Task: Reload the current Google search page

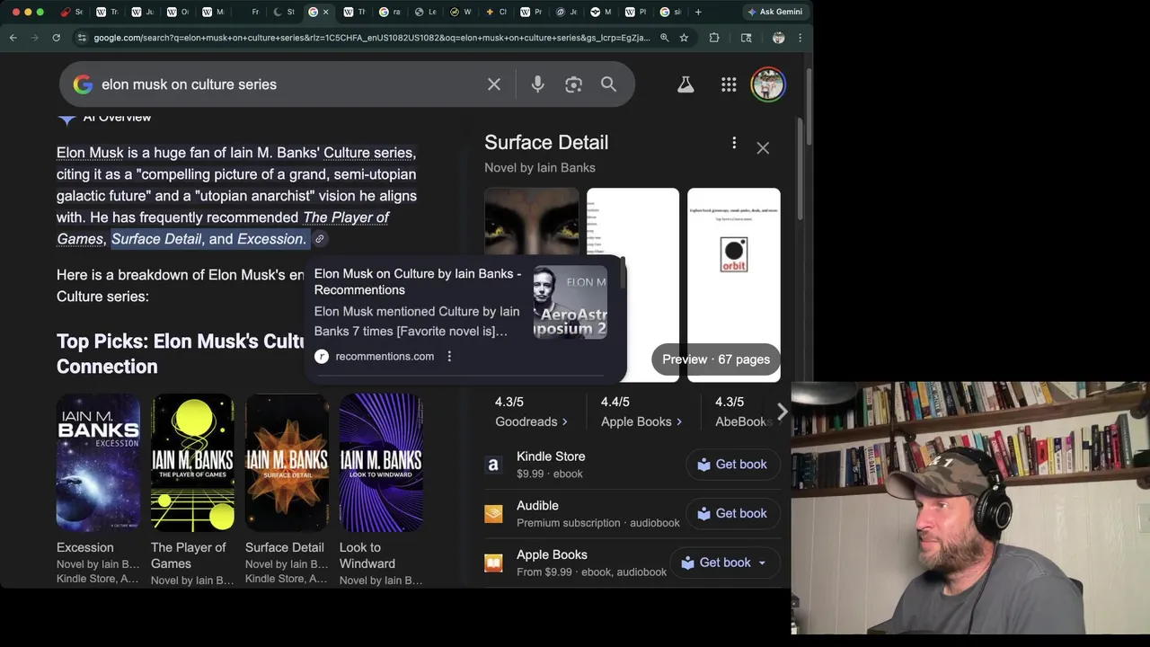Action: click(56, 38)
